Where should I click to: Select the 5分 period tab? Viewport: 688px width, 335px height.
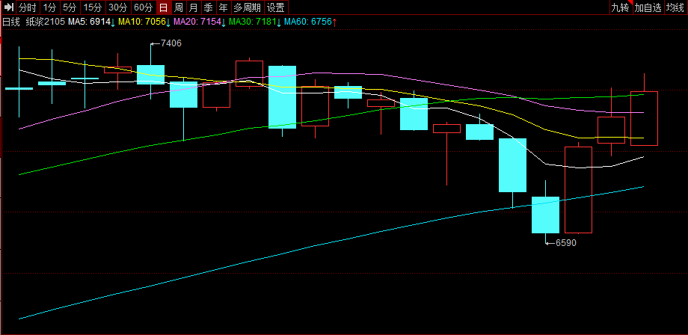(x=70, y=7)
